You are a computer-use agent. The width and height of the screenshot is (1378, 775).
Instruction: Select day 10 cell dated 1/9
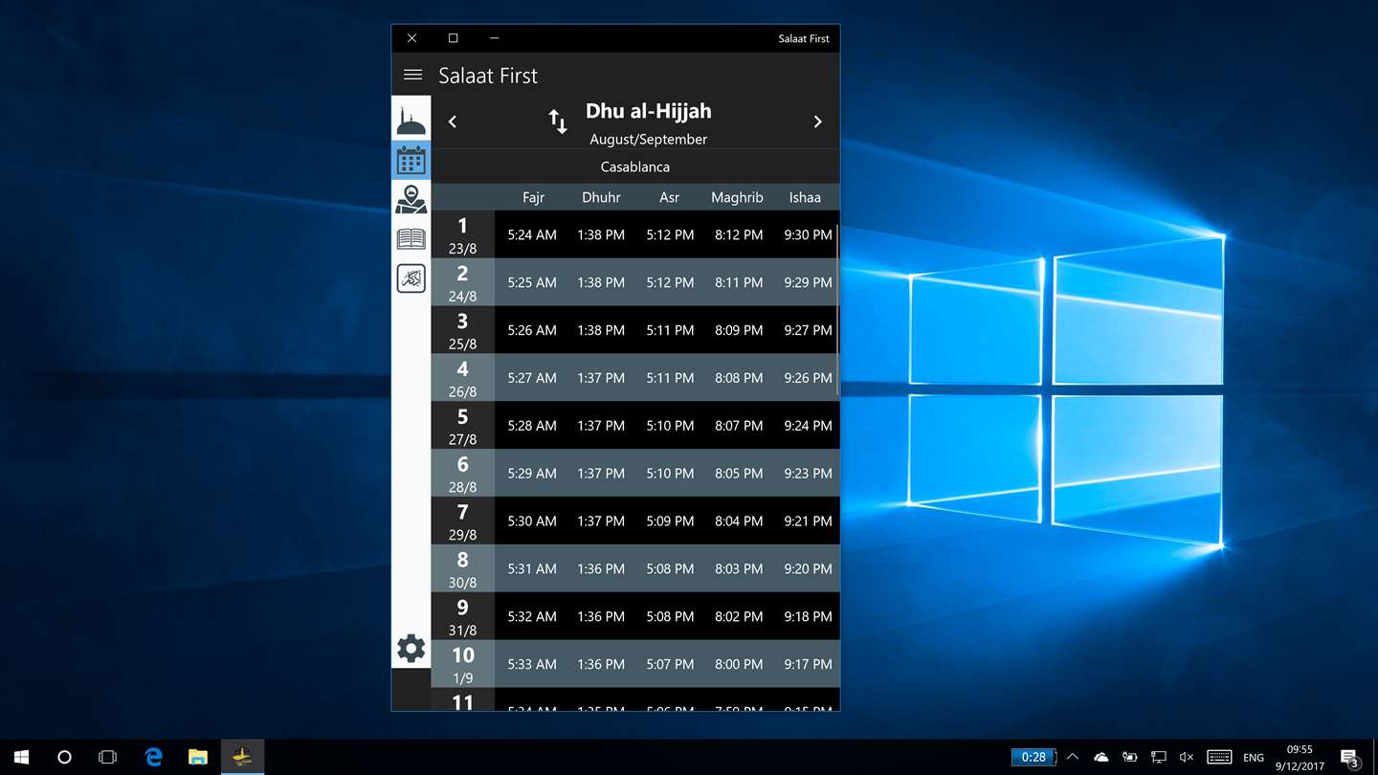tap(462, 664)
